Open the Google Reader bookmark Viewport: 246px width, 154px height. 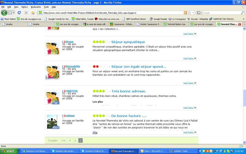pos(158,19)
